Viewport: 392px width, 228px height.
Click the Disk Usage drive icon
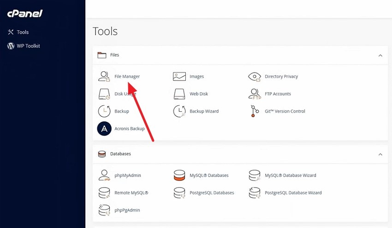click(x=104, y=94)
